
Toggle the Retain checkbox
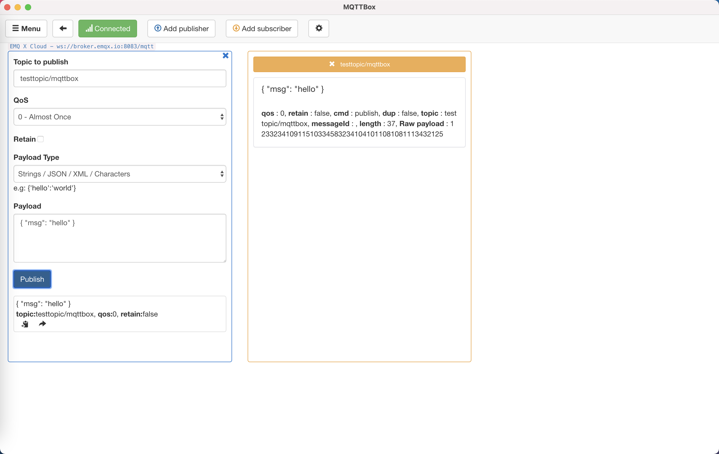[40, 139]
